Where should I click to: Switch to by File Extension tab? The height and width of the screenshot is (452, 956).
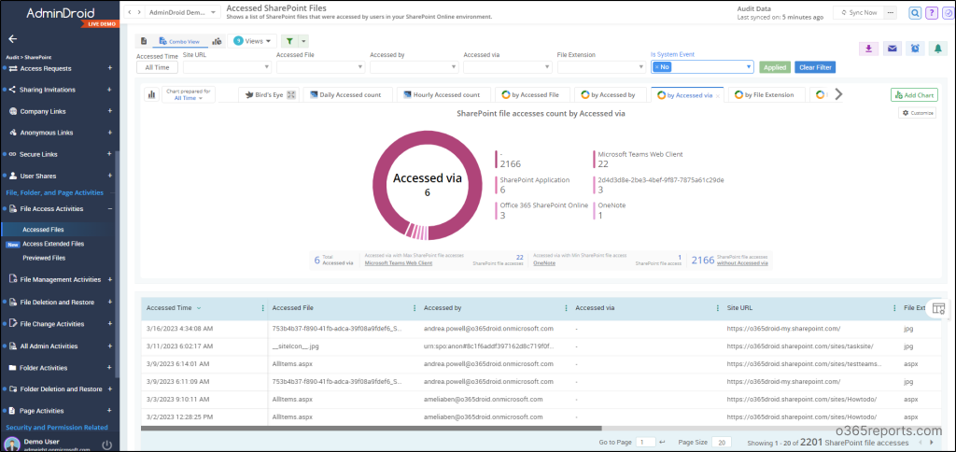pyautogui.click(x=765, y=94)
